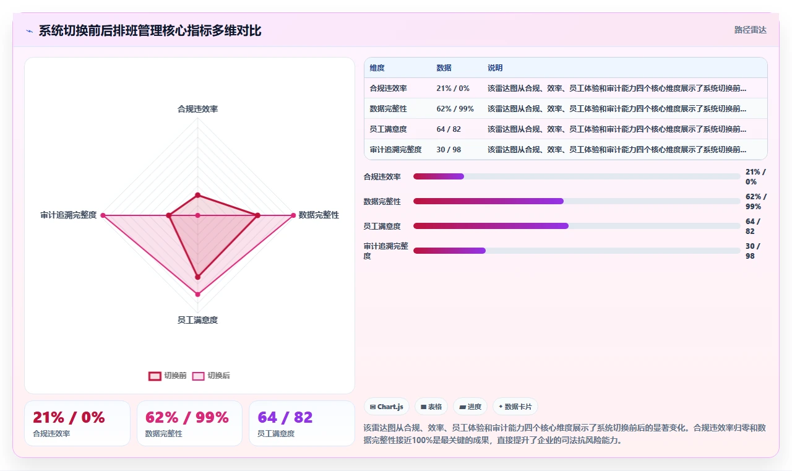Click the 数据完整性 radar axis label
The width and height of the screenshot is (792, 471).
319,215
